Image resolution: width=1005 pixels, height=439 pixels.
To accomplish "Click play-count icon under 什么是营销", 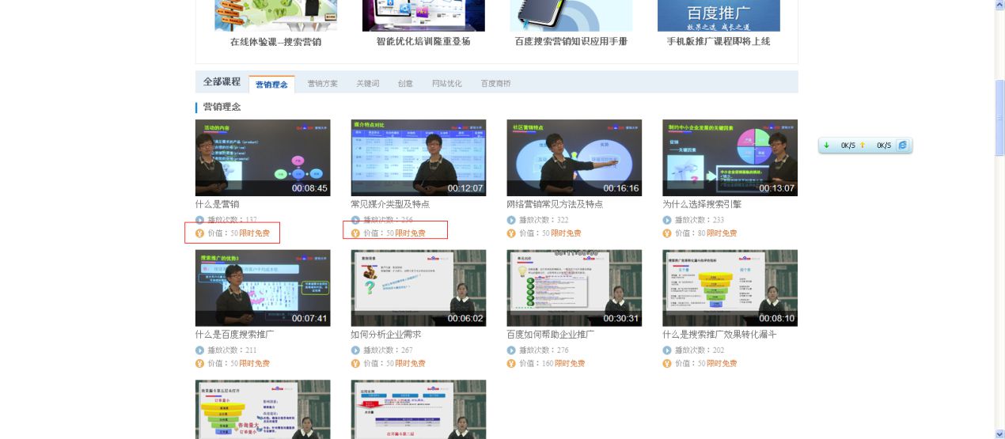I will pos(199,220).
